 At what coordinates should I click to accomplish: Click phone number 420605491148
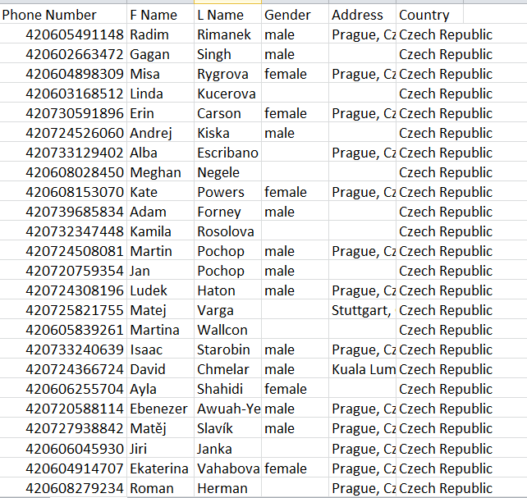click(x=63, y=34)
